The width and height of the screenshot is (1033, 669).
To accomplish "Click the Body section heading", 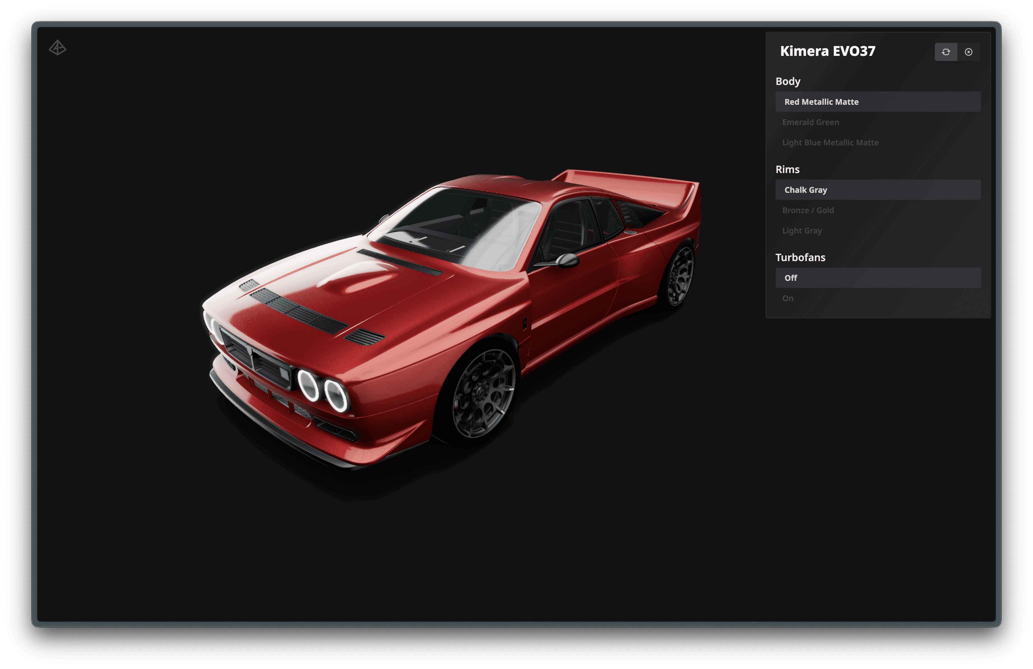I will coord(788,81).
